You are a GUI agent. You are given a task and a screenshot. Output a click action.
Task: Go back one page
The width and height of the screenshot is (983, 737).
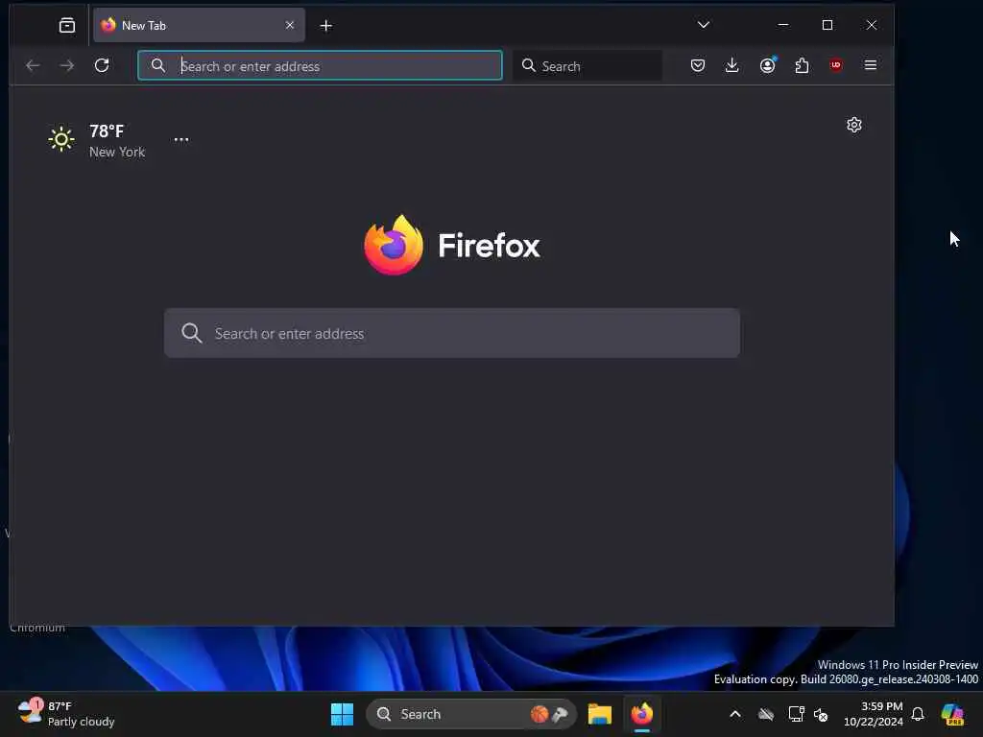point(33,65)
